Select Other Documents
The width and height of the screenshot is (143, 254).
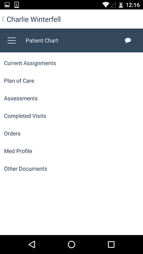(71, 169)
